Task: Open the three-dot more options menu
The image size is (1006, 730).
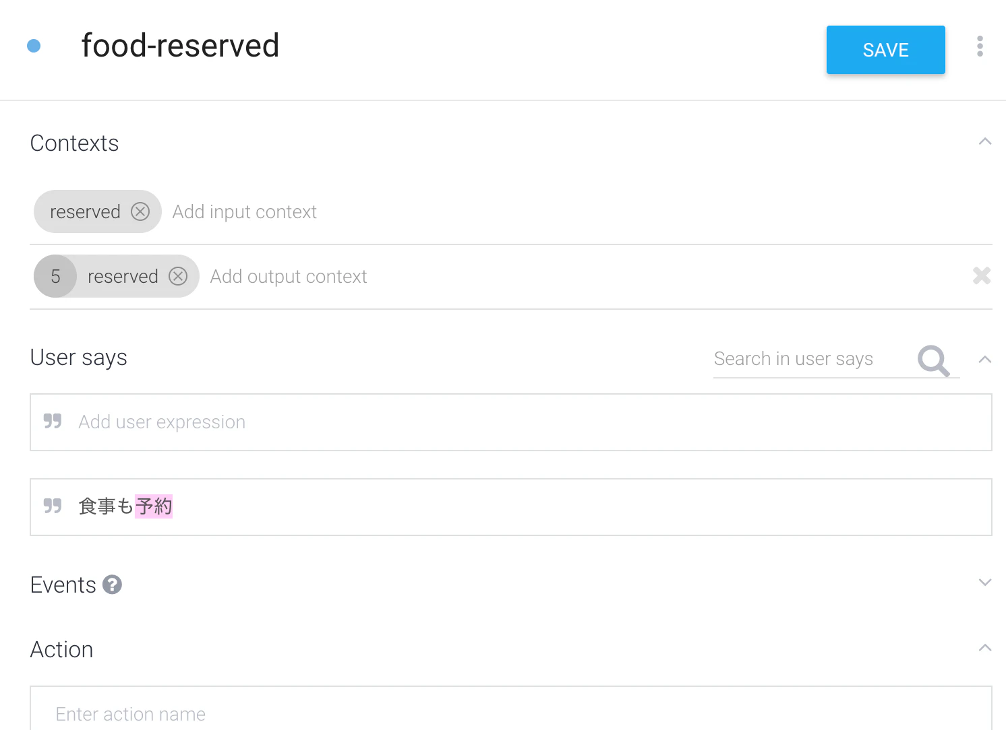Action: point(980,46)
